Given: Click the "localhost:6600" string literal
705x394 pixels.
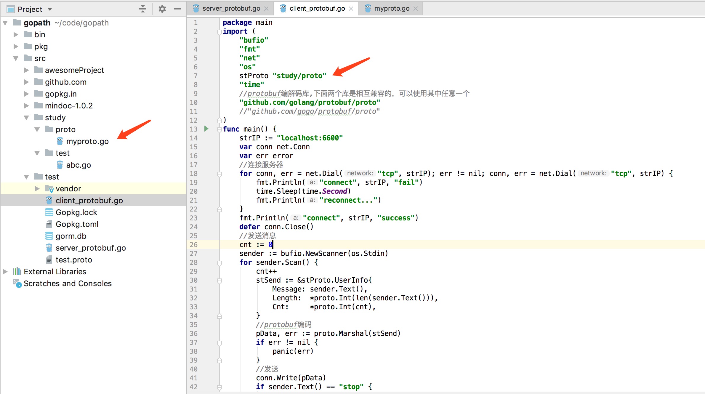Looking at the screenshot, I should [x=310, y=138].
